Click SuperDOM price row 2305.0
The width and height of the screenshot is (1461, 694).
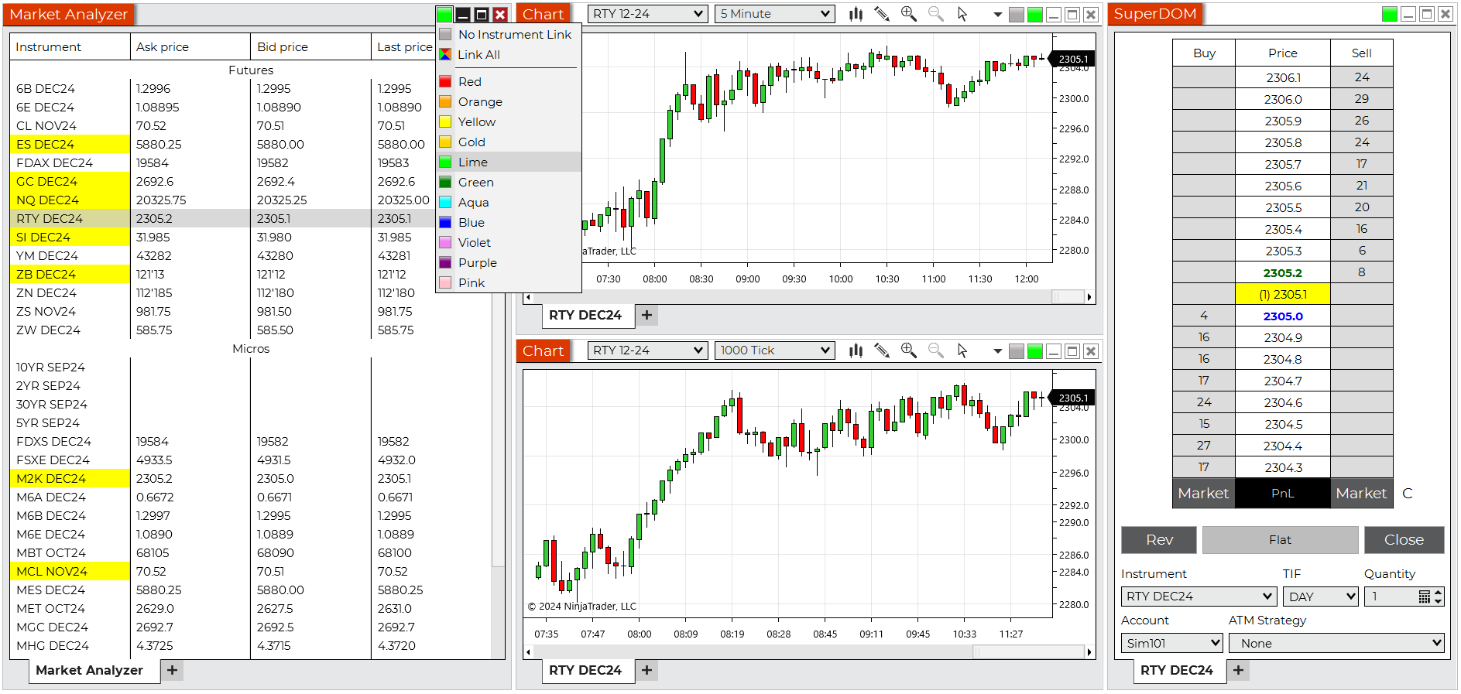point(1283,316)
